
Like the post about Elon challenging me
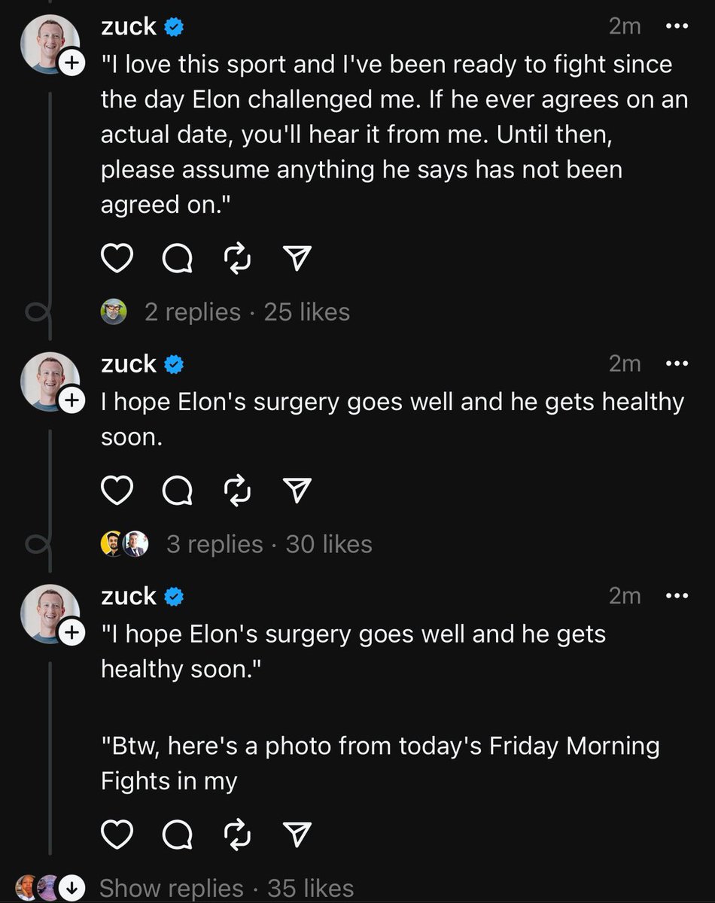point(117,259)
